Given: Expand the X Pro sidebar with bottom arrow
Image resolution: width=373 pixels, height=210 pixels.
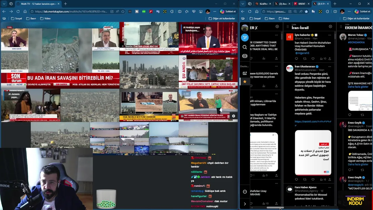Looking at the screenshot, I should (x=245, y=204).
